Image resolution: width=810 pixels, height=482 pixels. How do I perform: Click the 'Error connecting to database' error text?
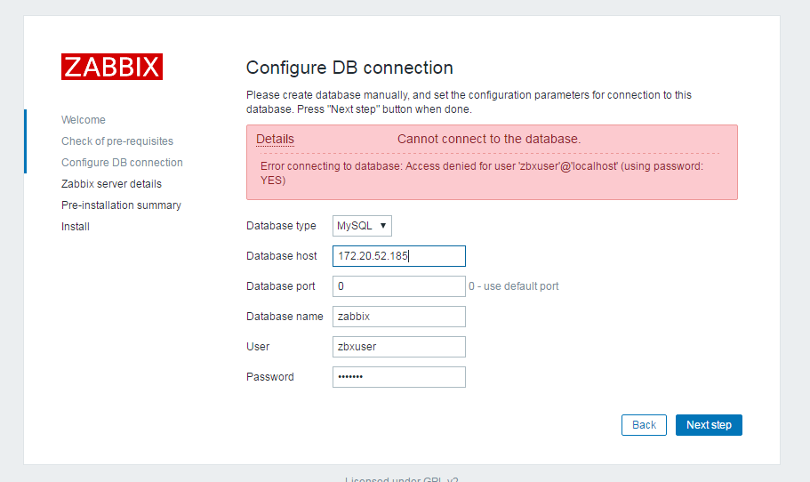481,173
